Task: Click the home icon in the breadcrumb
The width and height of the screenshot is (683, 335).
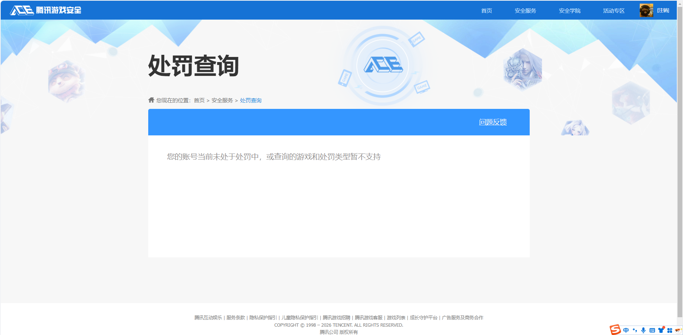Action: coord(151,100)
